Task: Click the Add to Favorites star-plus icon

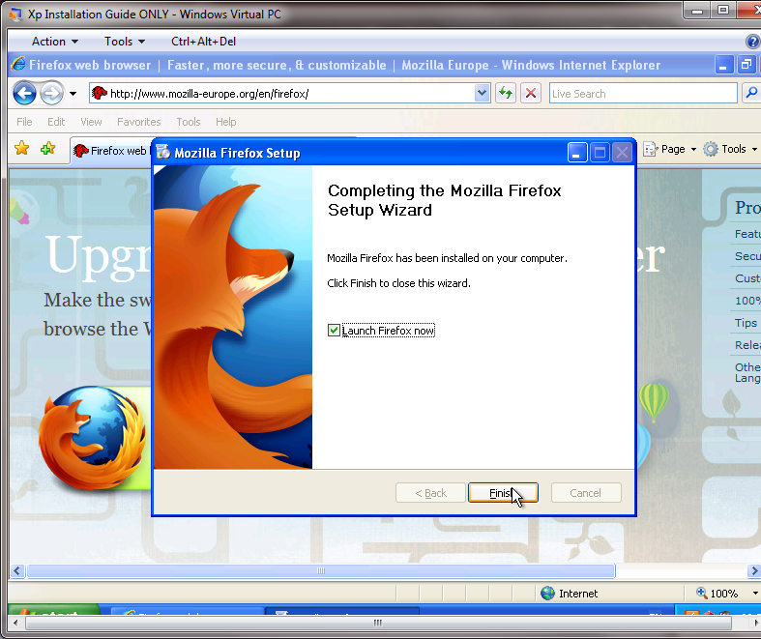Action: coord(47,149)
